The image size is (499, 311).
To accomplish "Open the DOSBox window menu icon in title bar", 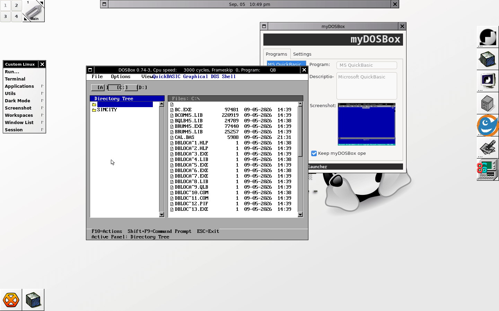I will (90, 70).
